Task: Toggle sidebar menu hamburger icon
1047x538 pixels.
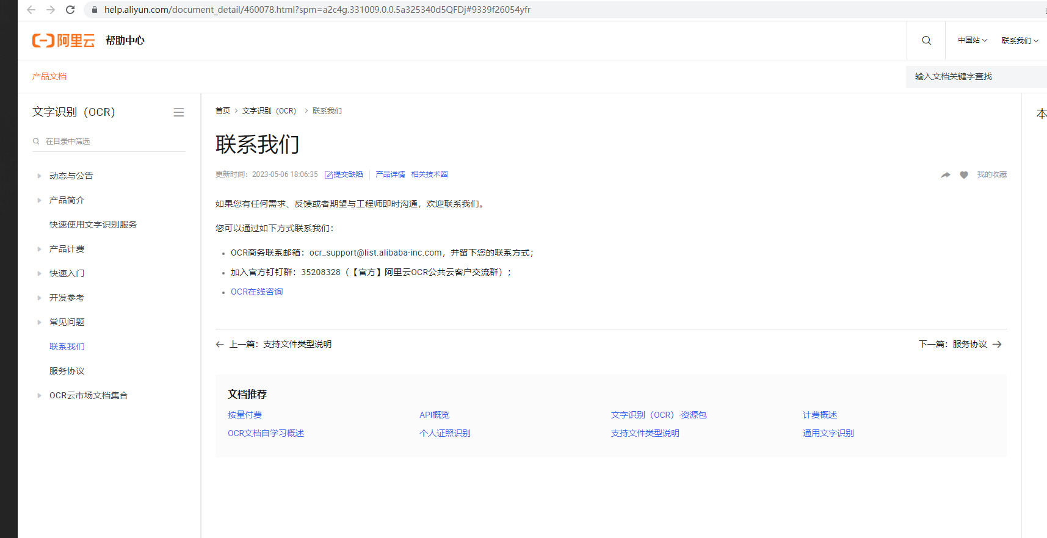Action: point(179,112)
